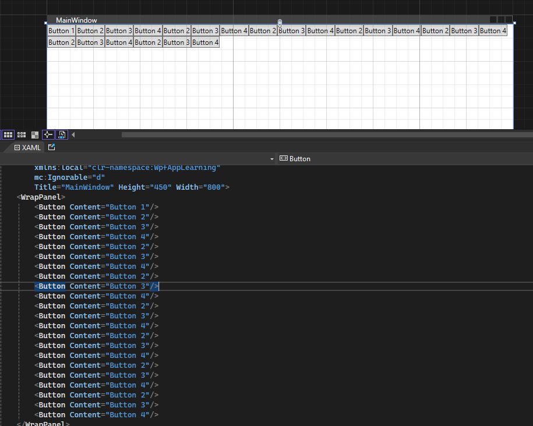Click the mc:Ignorable="d" line
This screenshot has width=533, height=426.
coord(69,177)
